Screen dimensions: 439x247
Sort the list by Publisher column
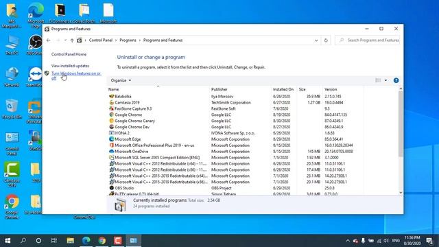[x=219, y=89]
